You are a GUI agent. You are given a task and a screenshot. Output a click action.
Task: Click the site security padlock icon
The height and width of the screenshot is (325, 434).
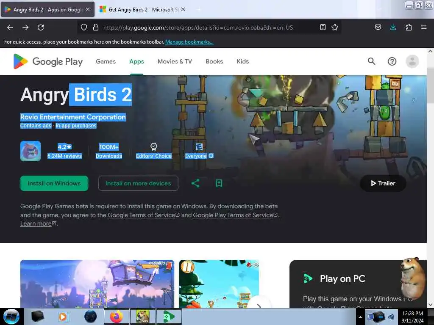(96, 27)
